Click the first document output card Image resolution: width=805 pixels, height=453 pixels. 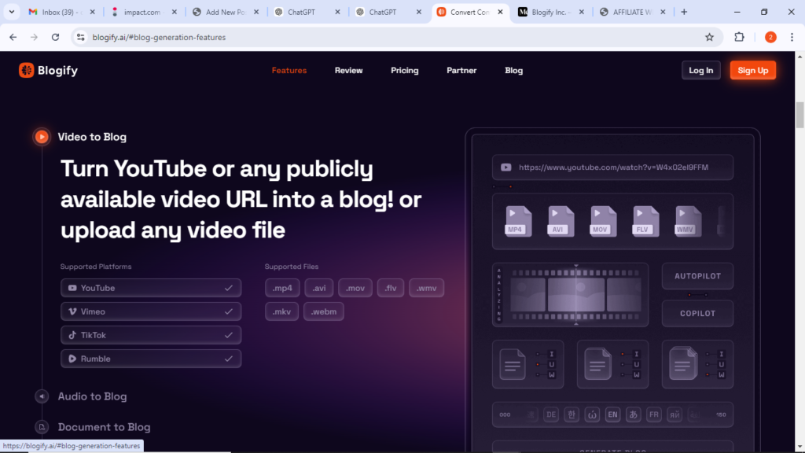[527, 364]
